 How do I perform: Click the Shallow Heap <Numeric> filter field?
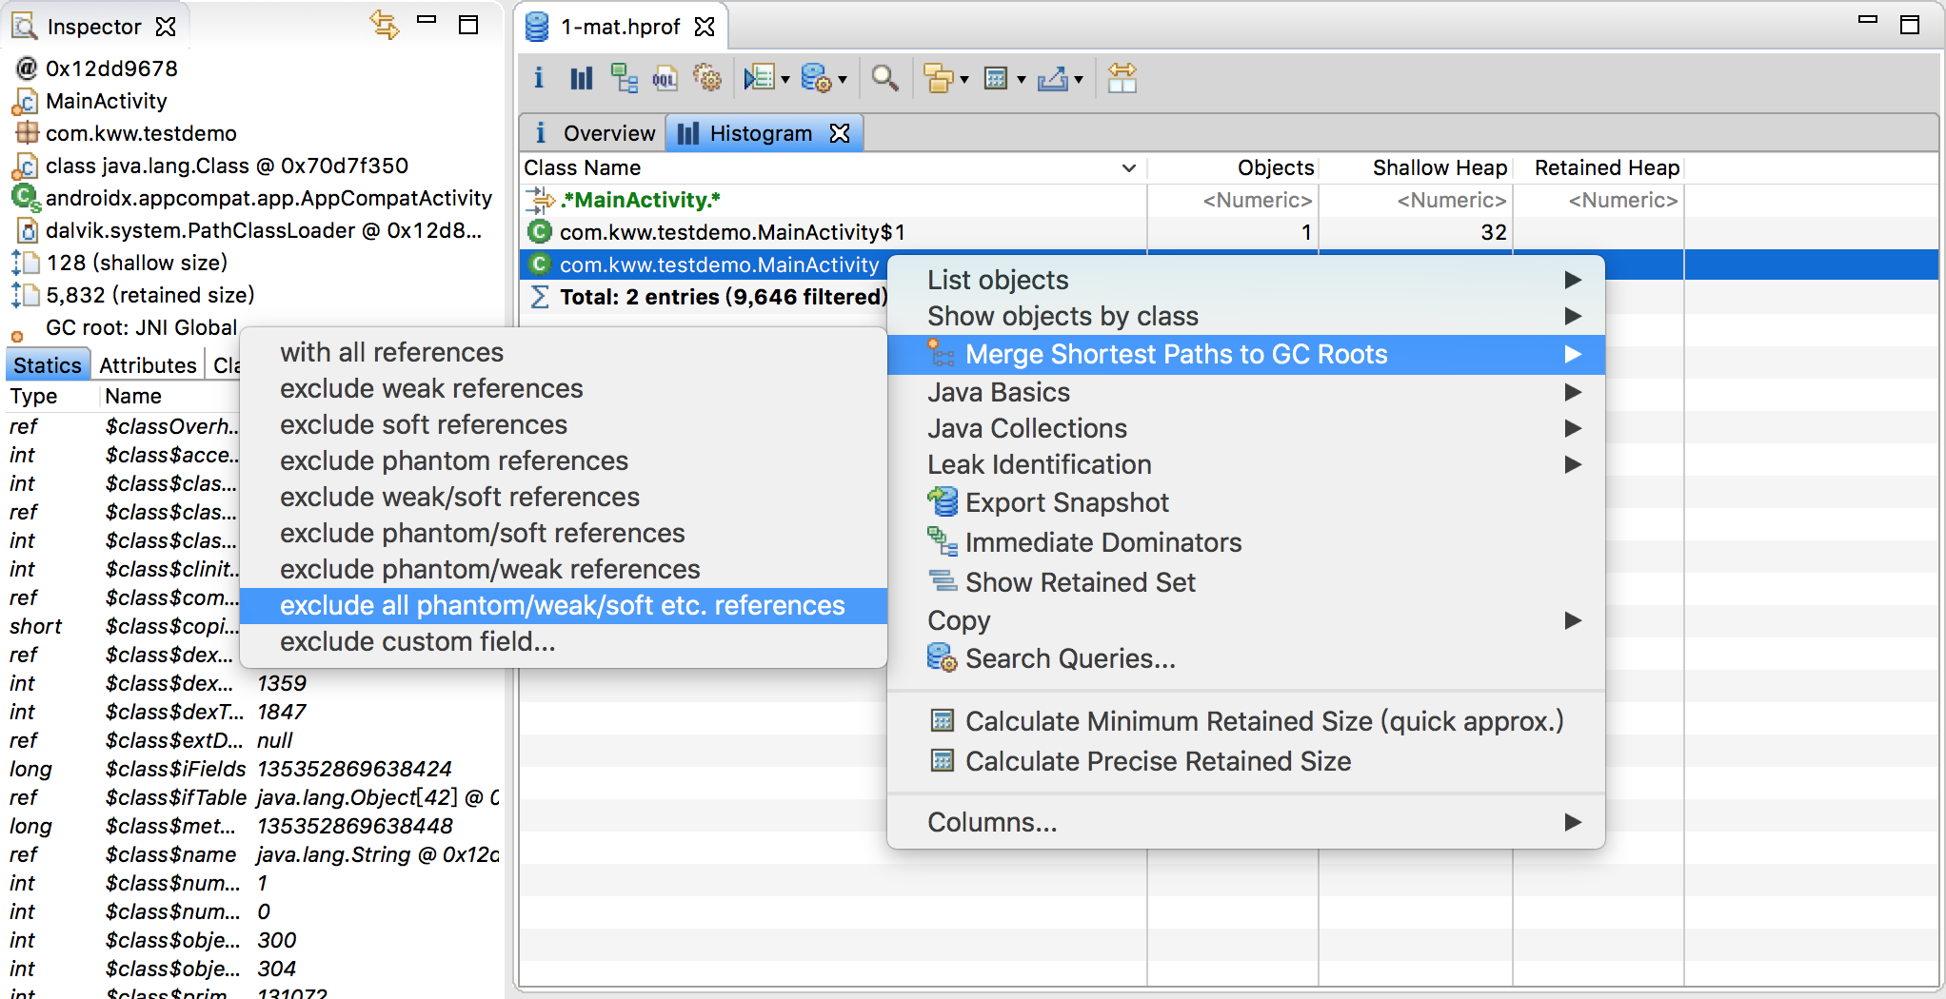tap(1417, 200)
